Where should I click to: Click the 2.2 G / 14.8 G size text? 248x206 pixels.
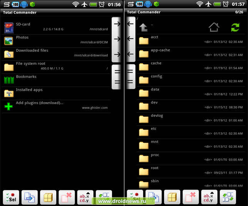53,29
